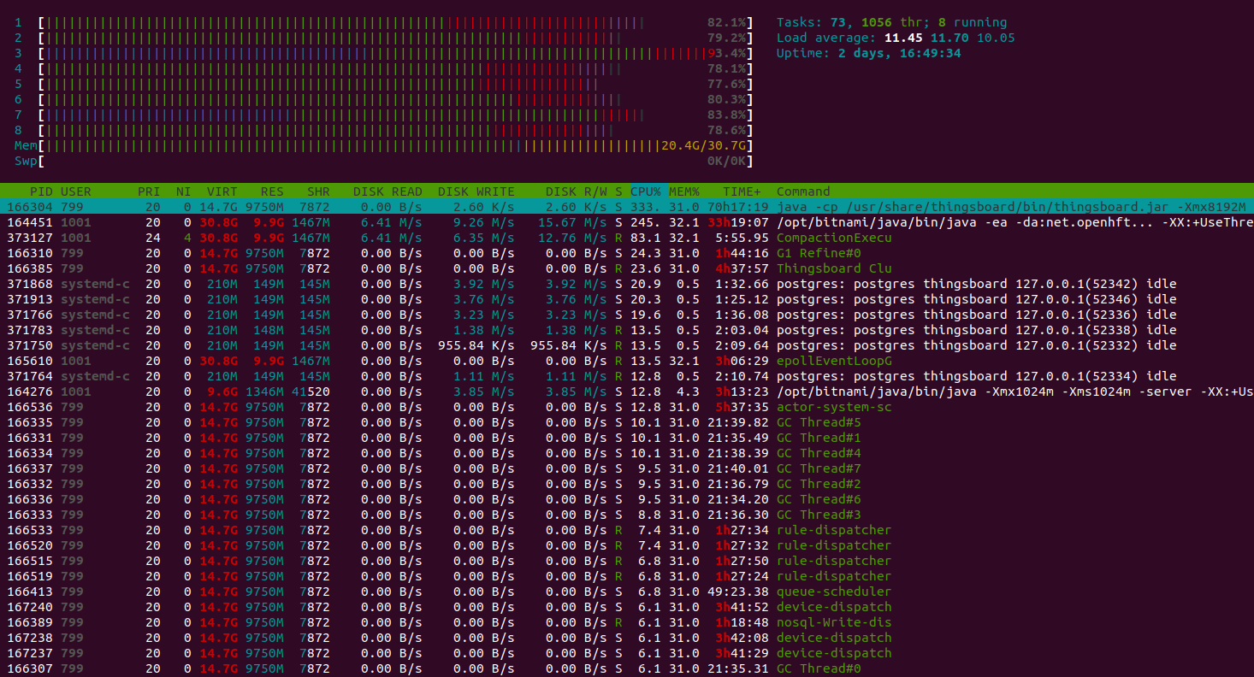Select the VIRT column header

(222, 191)
